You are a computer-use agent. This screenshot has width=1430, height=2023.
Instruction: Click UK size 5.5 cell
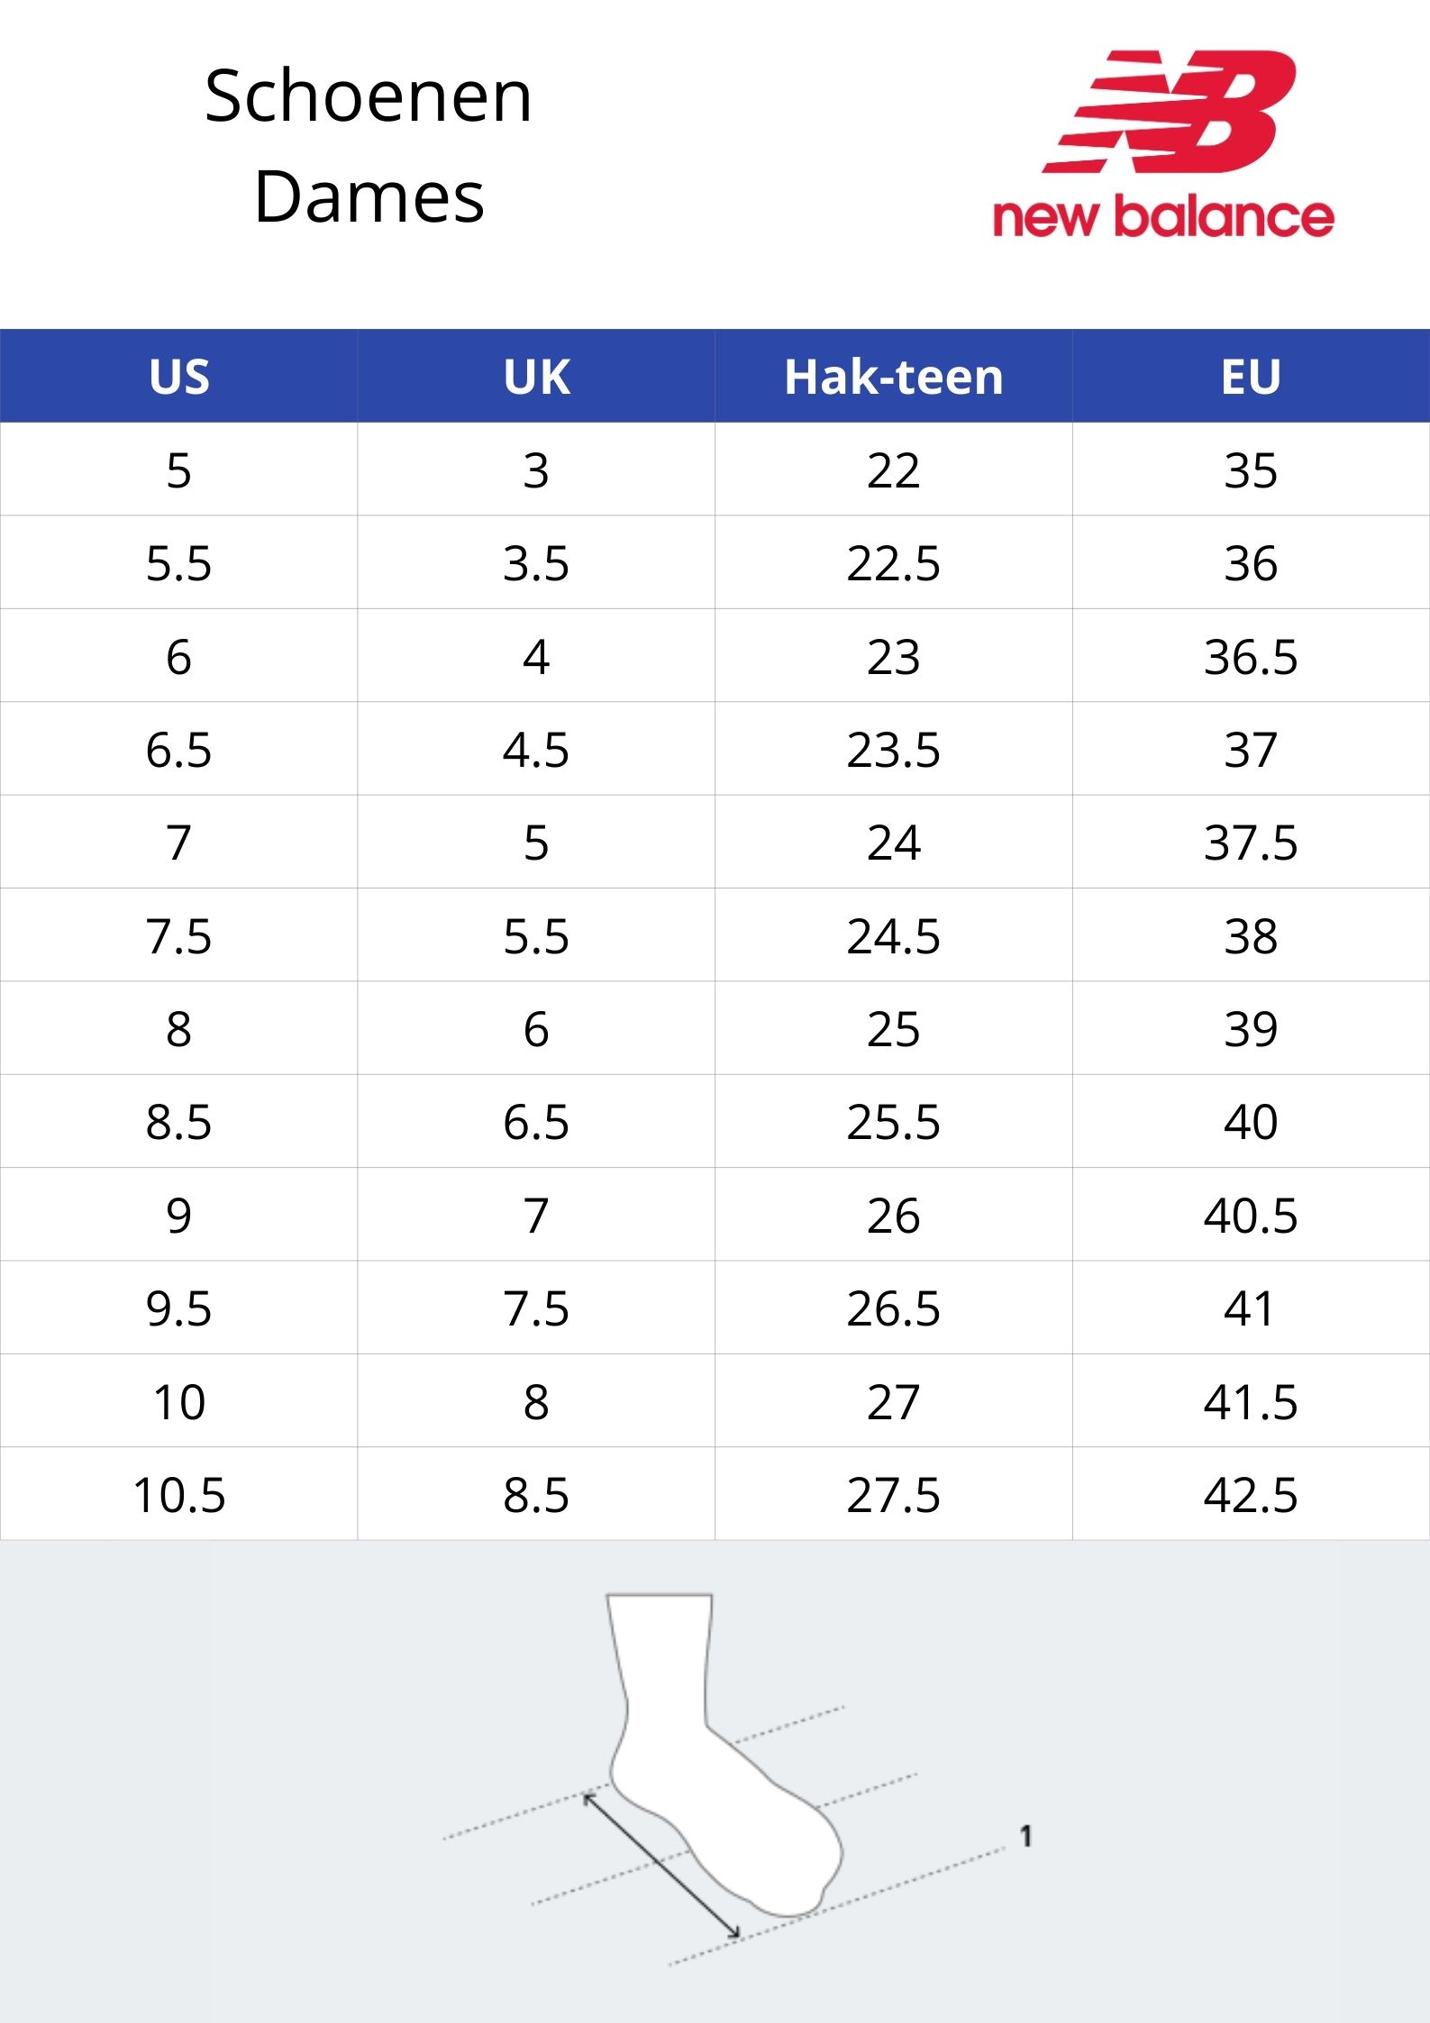pos(536,935)
